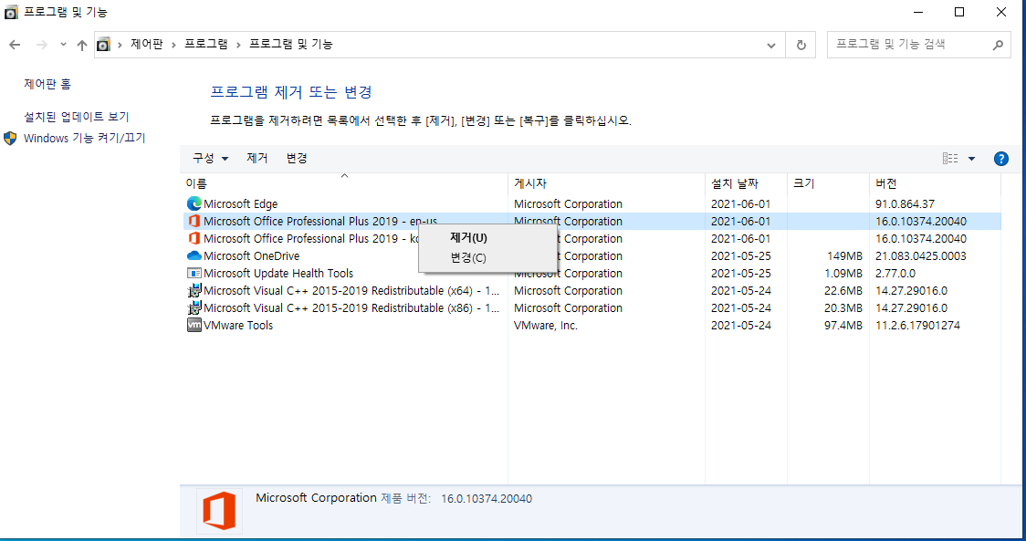Sort by the 설치 날짜 column header
This screenshot has width=1026, height=541.
pyautogui.click(x=746, y=183)
